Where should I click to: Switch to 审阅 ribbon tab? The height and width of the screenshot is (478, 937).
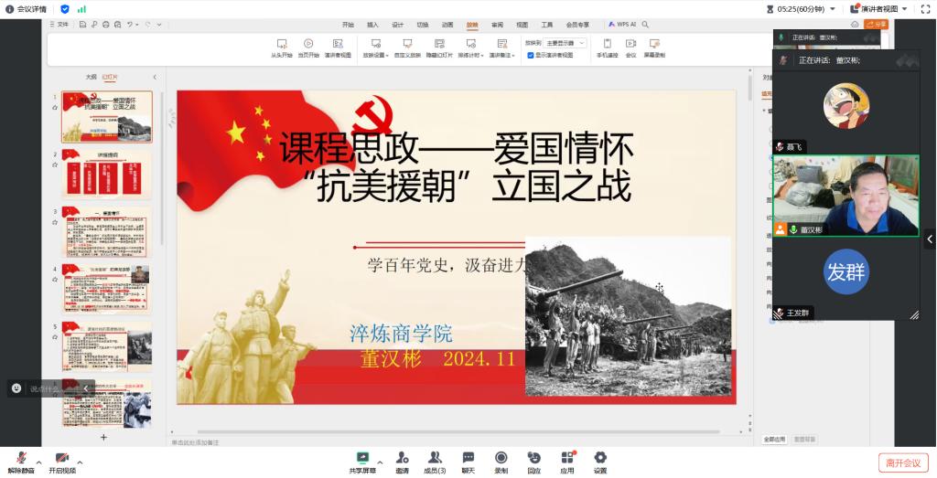point(497,25)
